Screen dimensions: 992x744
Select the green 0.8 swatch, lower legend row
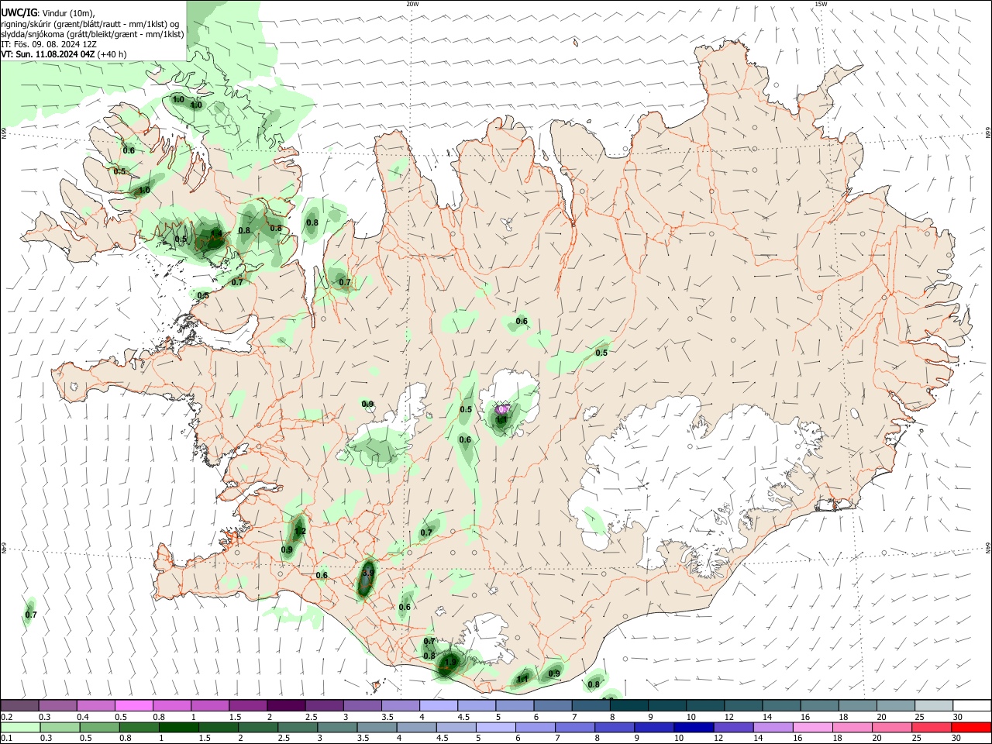click(x=139, y=727)
